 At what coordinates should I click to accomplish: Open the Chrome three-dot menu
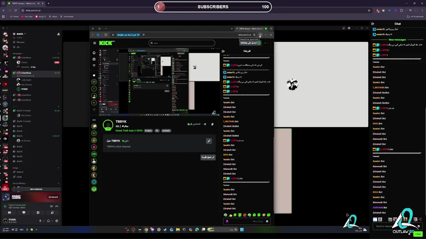click(423, 10)
